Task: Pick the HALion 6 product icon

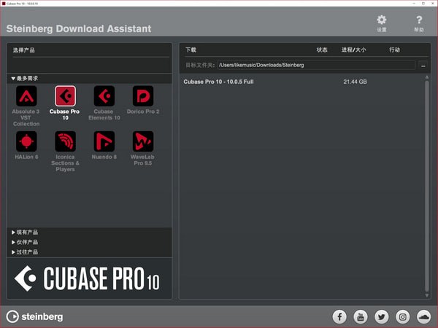Action: coord(26,141)
